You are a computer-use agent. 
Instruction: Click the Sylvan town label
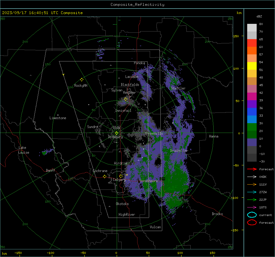coord(117,90)
